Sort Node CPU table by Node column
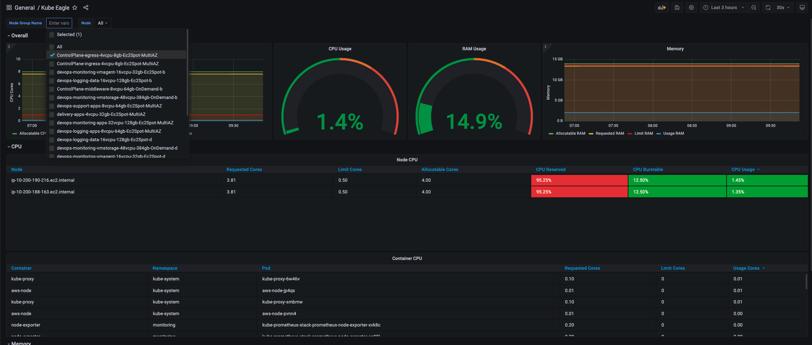Image resolution: width=812 pixels, height=345 pixels. coord(17,169)
